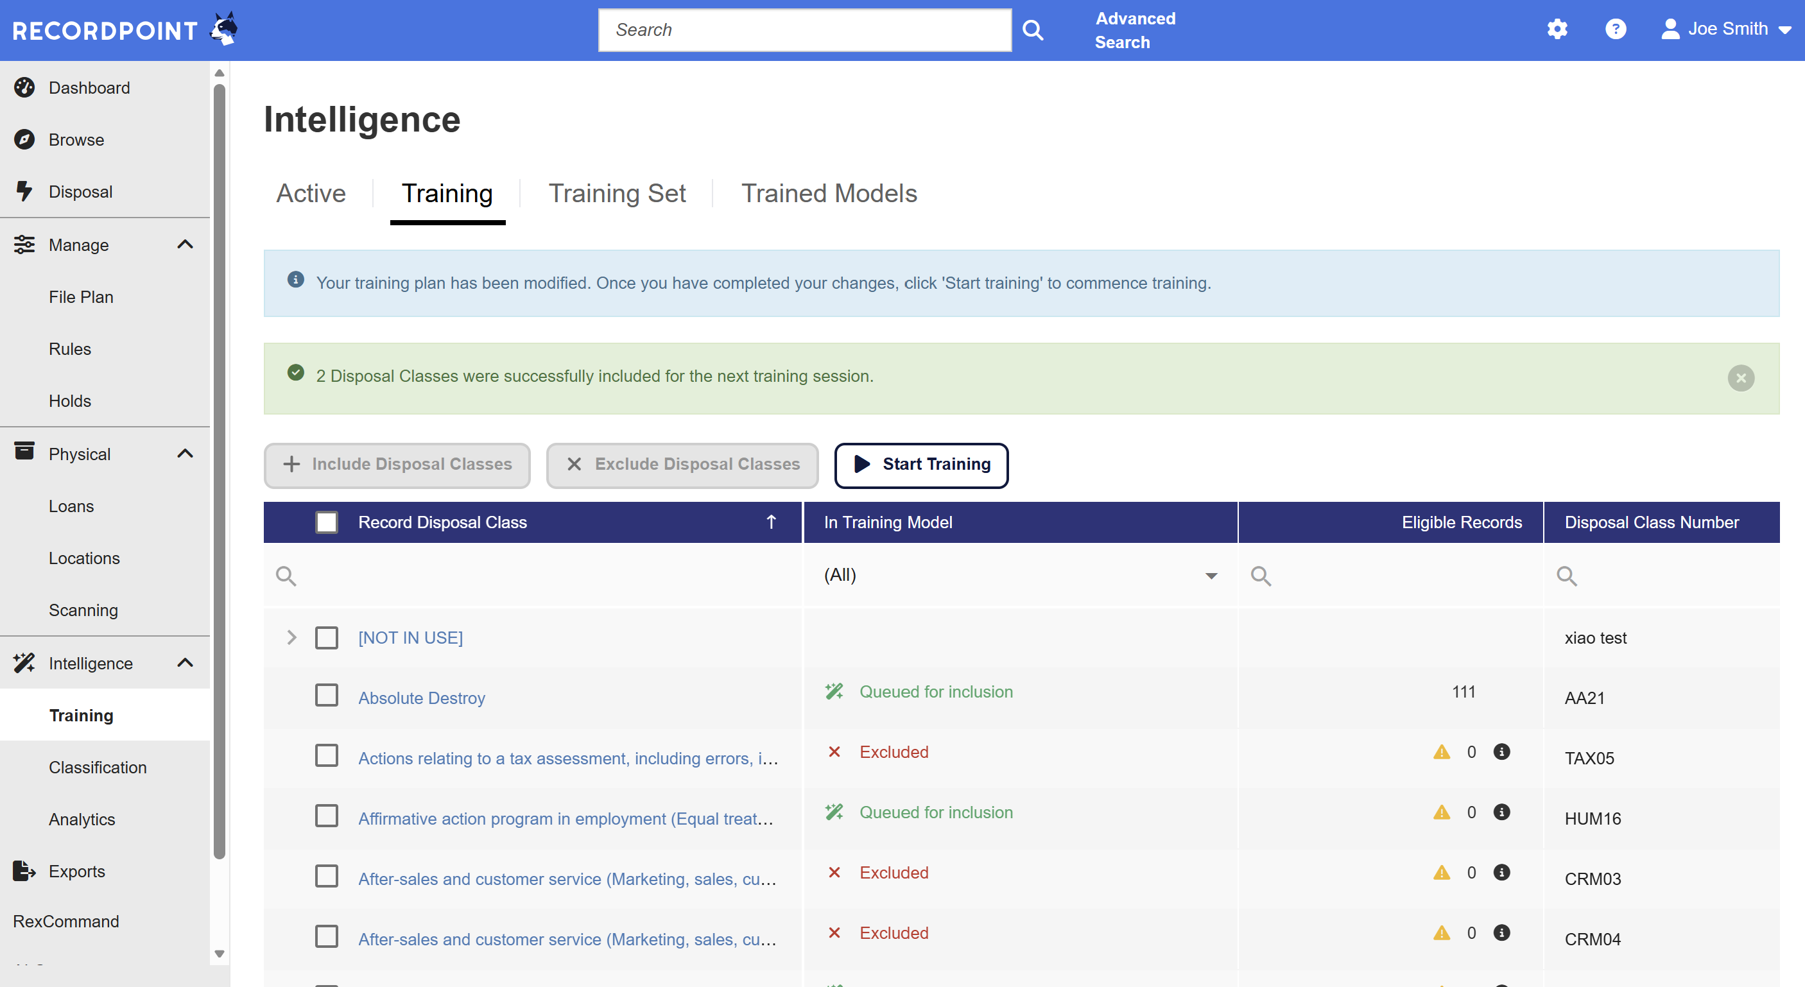Screen dimensions: 1805x987
Task: Expand the [NOT IN USE] tree row
Action: tap(291, 637)
